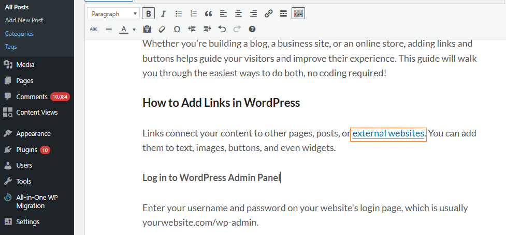Insert a numbered list
Viewport: 506px width, 235px height.
point(193,13)
